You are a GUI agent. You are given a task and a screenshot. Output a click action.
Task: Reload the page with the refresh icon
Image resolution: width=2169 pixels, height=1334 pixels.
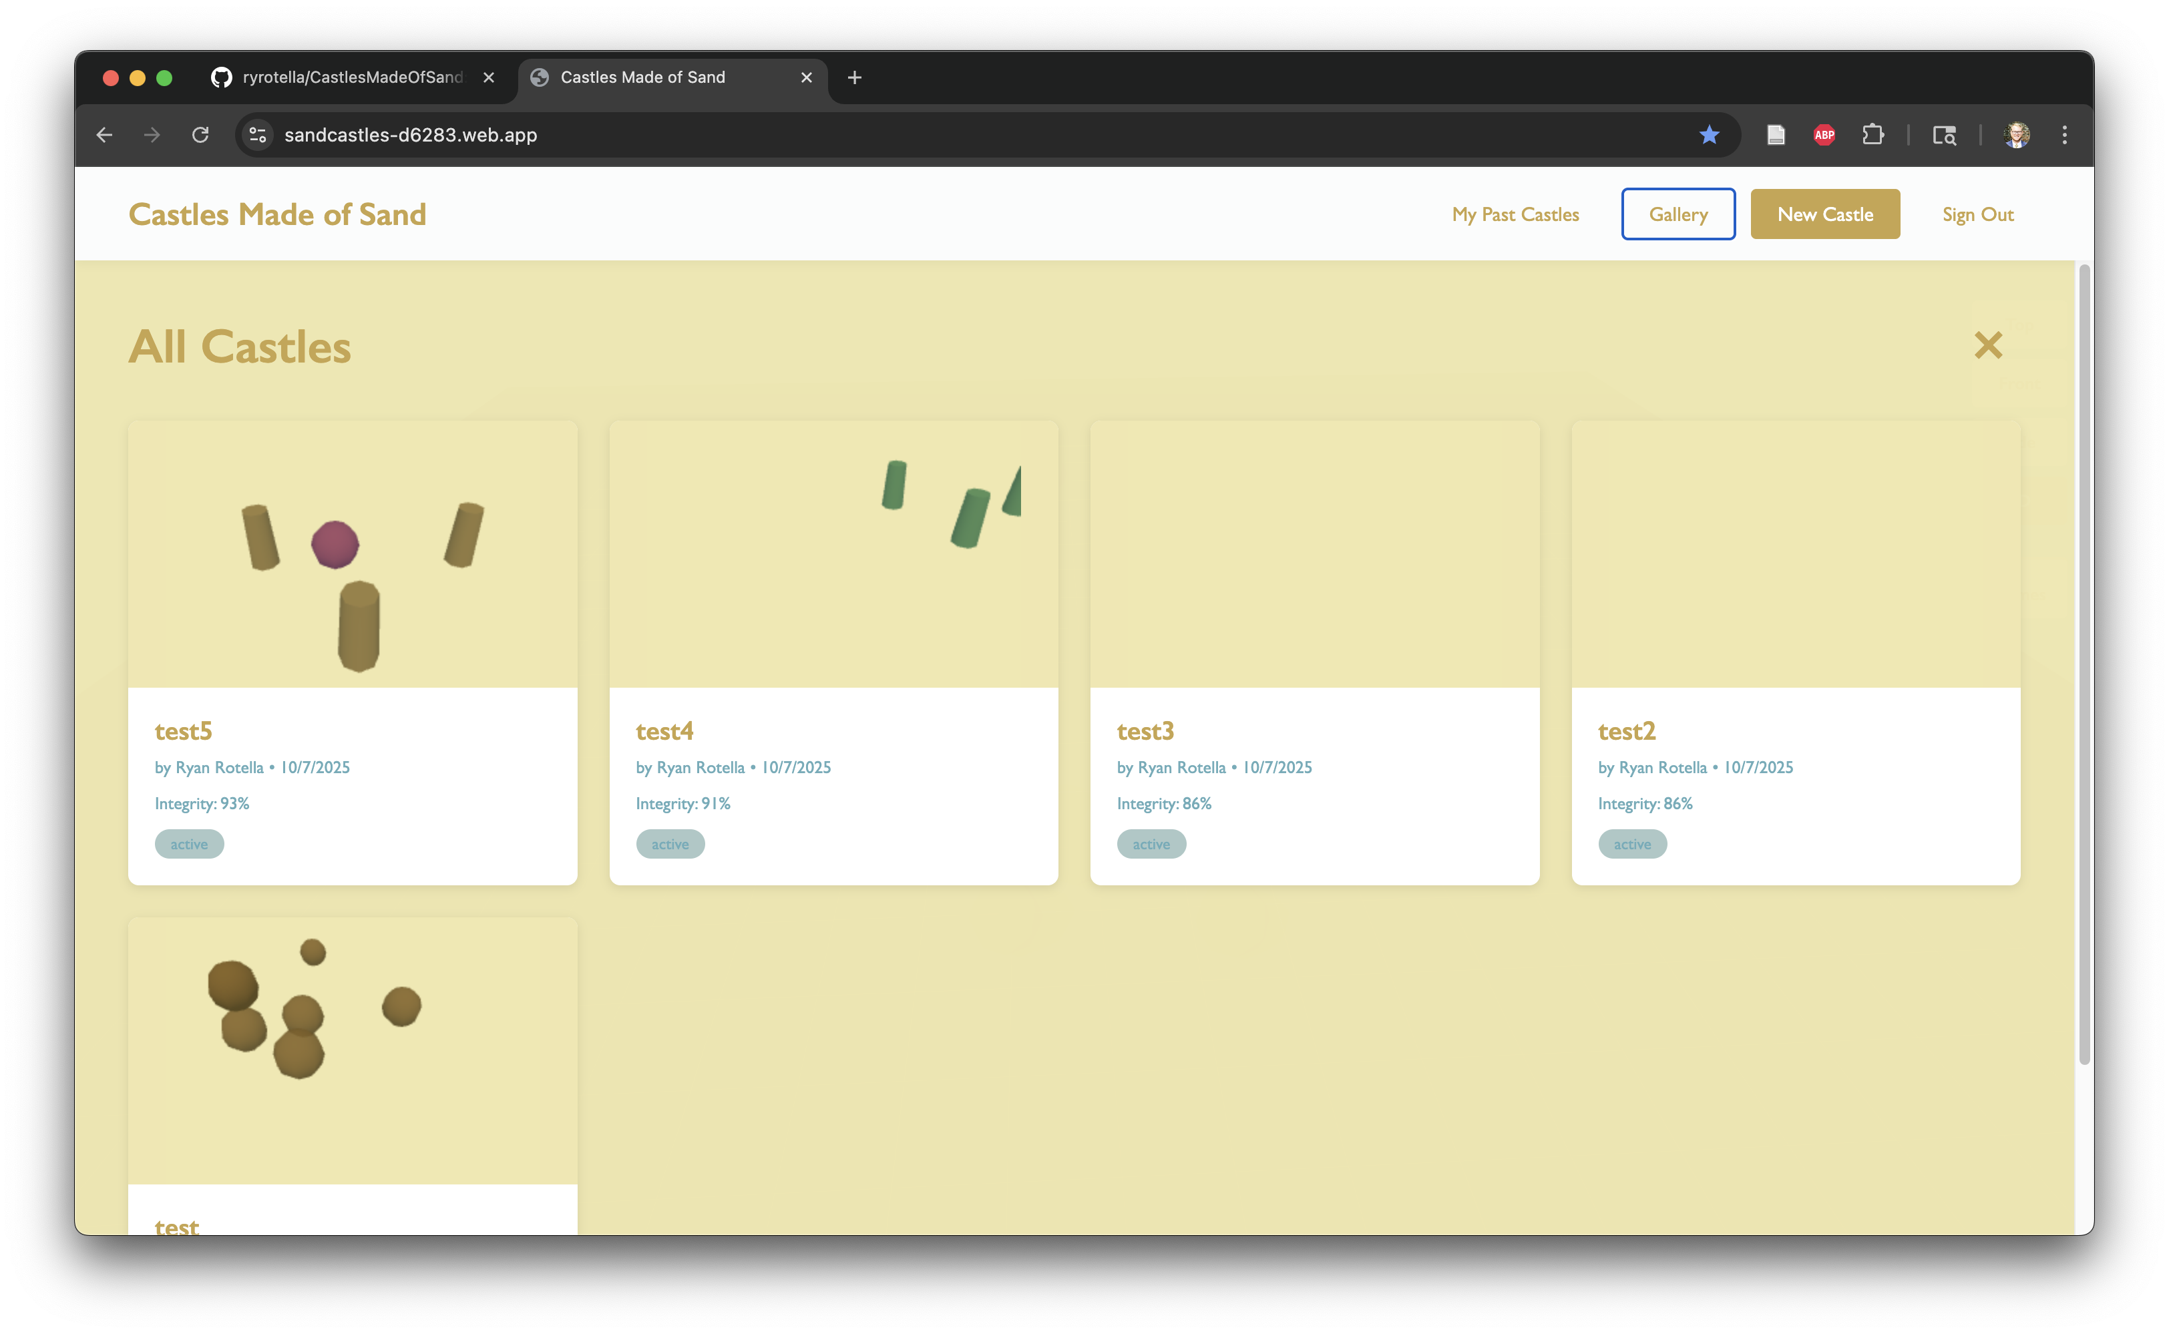click(x=200, y=135)
